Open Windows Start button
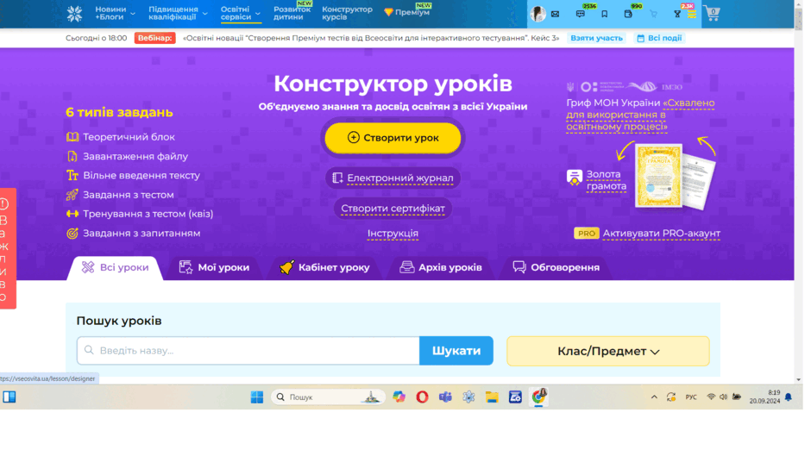This screenshot has height=456, width=811. tap(257, 397)
